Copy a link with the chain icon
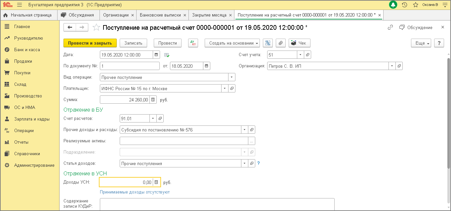The image size is (451, 211). pos(390,27)
